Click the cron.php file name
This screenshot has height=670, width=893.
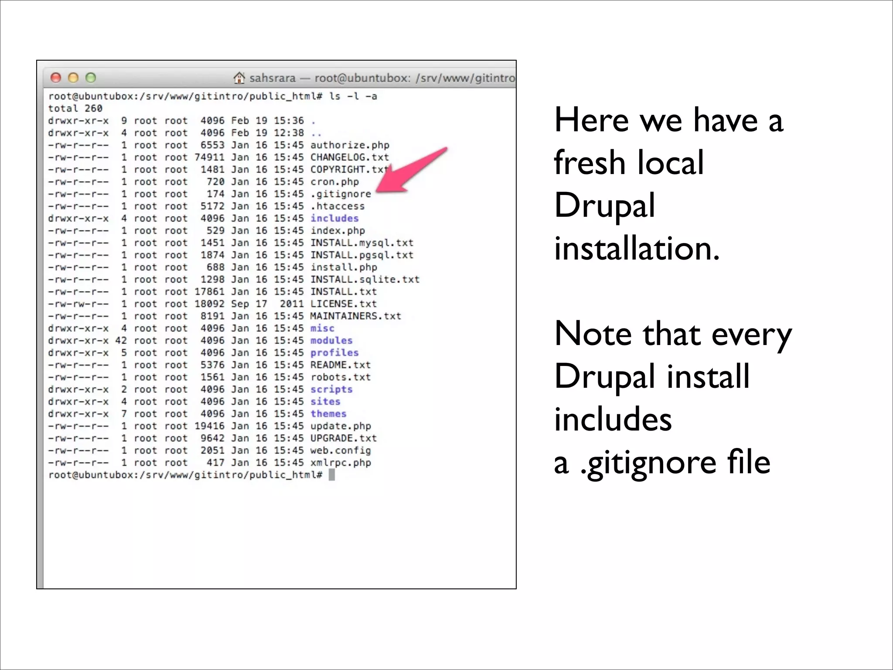(x=334, y=182)
